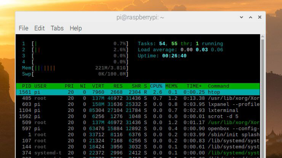Sort by the PID column header
This screenshot has width=282, height=158.
26,86
